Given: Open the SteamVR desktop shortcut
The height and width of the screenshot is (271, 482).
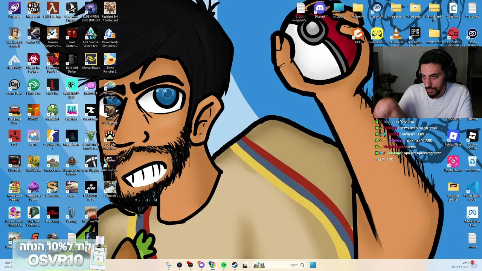Looking at the screenshot, I should click(x=377, y=10).
